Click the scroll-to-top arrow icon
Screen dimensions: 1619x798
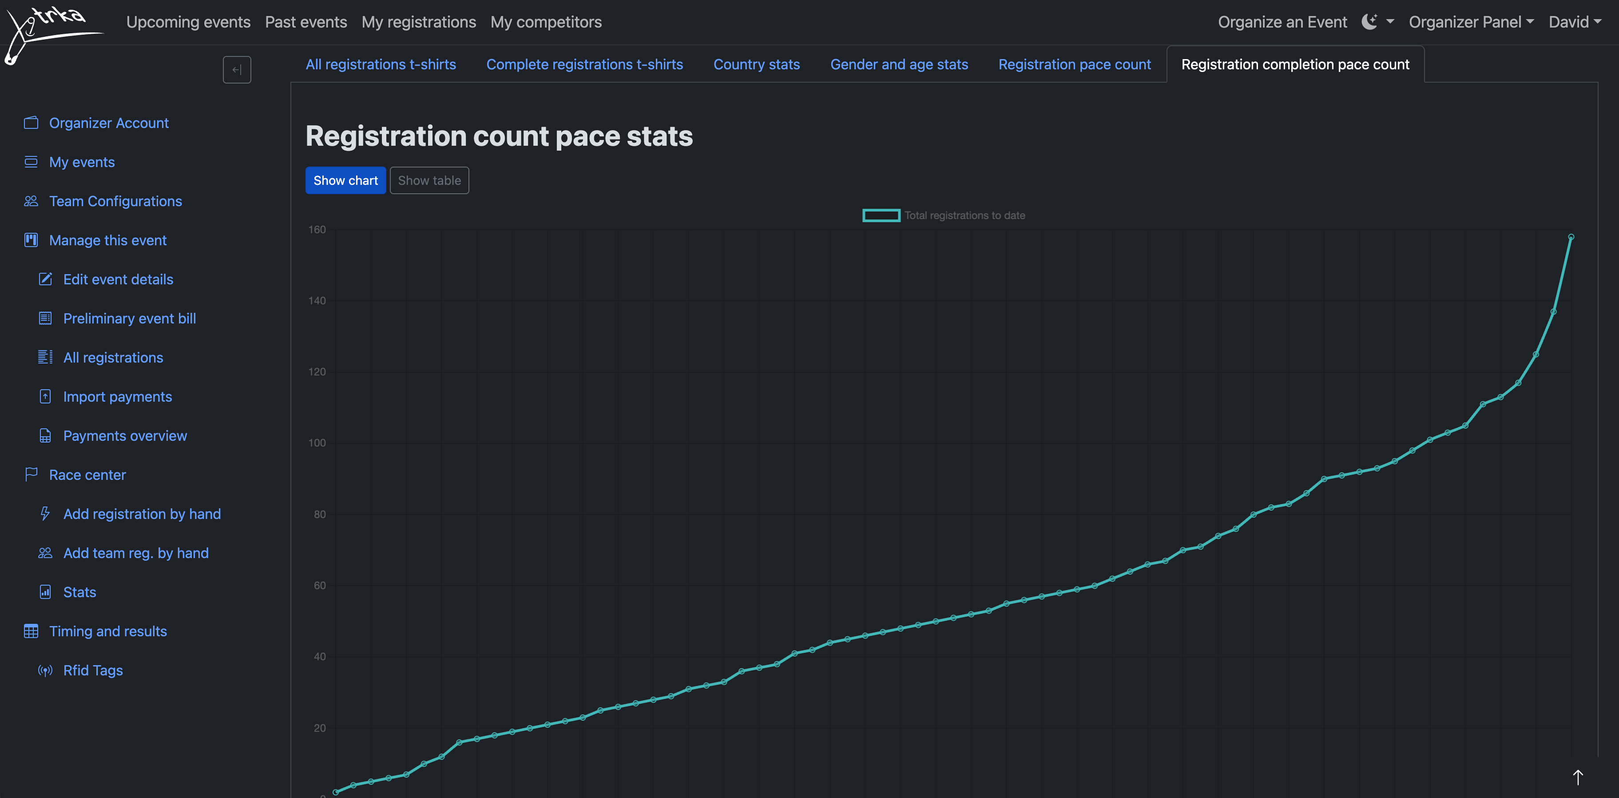(x=1578, y=777)
